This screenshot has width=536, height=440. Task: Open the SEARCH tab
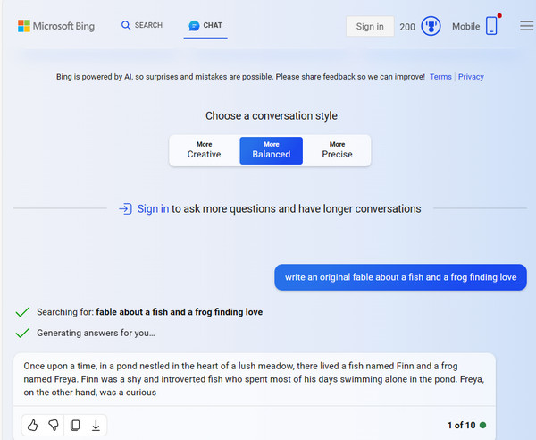[x=142, y=25]
